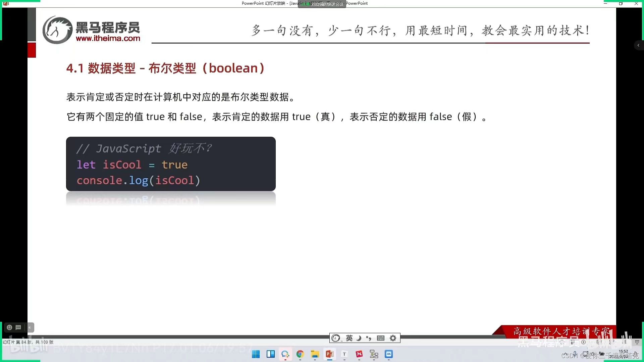Screen dimensions: 644x362
Task: Click the emoji reaction smiley icon
Action: 9,327
